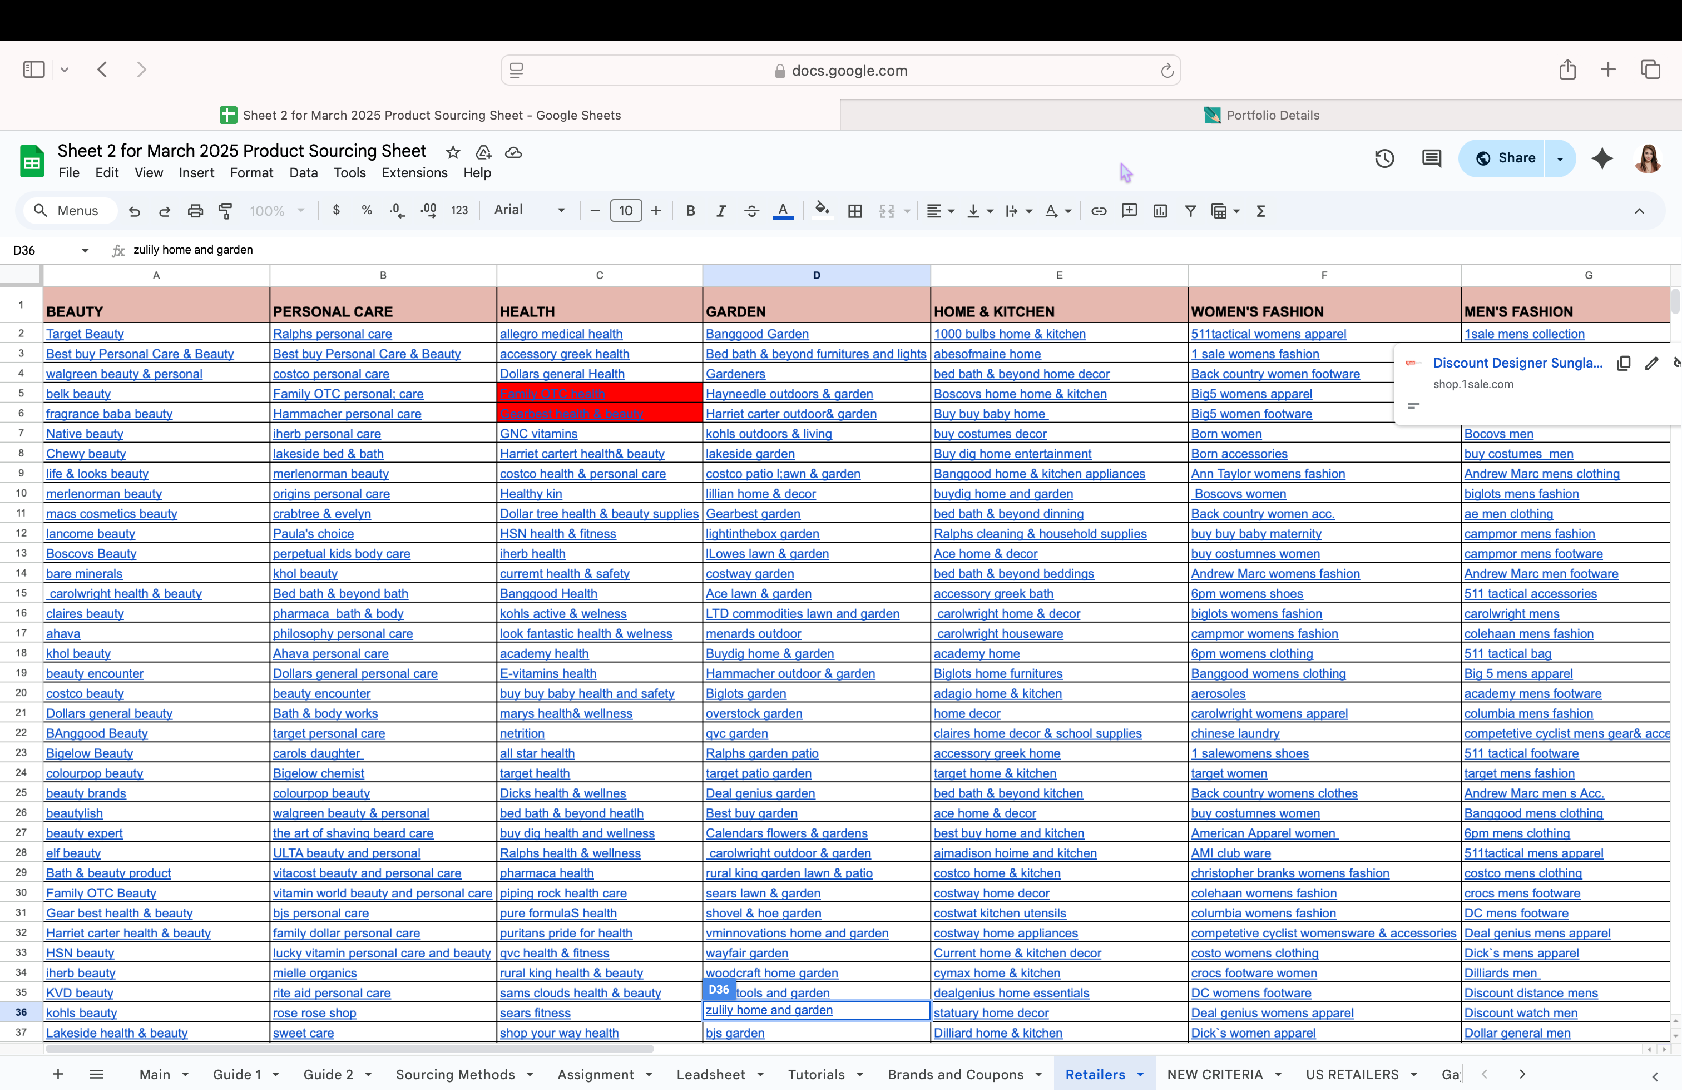Click the Redo icon in toolbar
The image size is (1682, 1092).
[165, 211]
